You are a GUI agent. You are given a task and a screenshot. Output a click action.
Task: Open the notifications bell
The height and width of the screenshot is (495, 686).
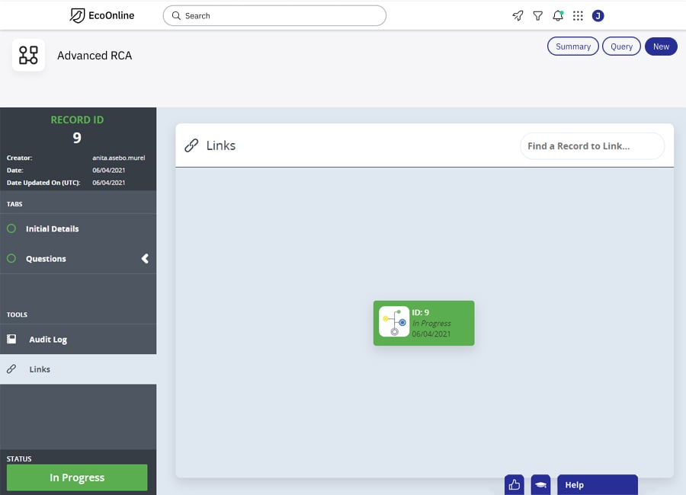[558, 16]
